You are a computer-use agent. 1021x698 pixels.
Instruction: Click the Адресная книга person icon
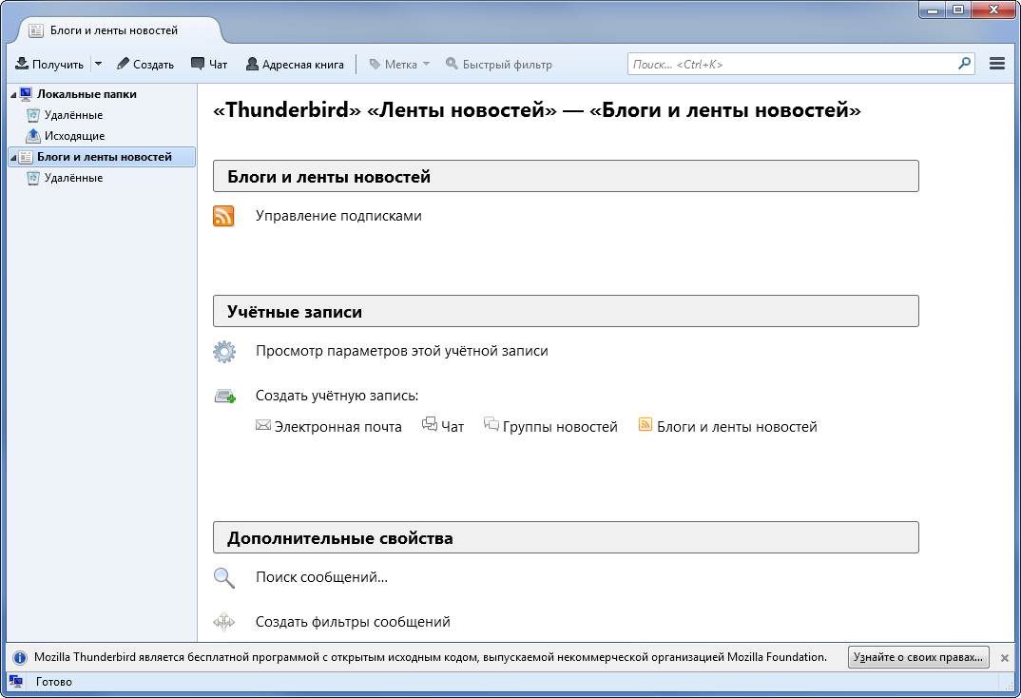[252, 64]
